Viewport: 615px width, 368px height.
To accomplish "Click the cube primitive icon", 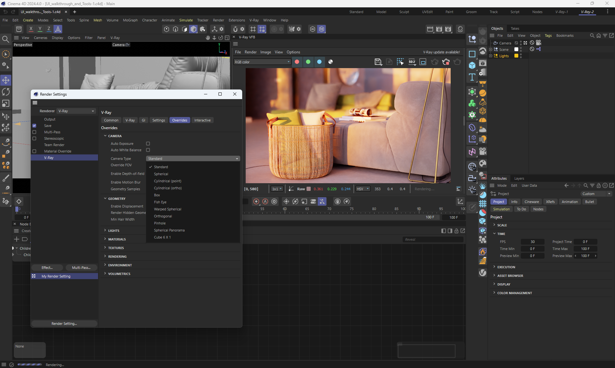I will [472, 66].
